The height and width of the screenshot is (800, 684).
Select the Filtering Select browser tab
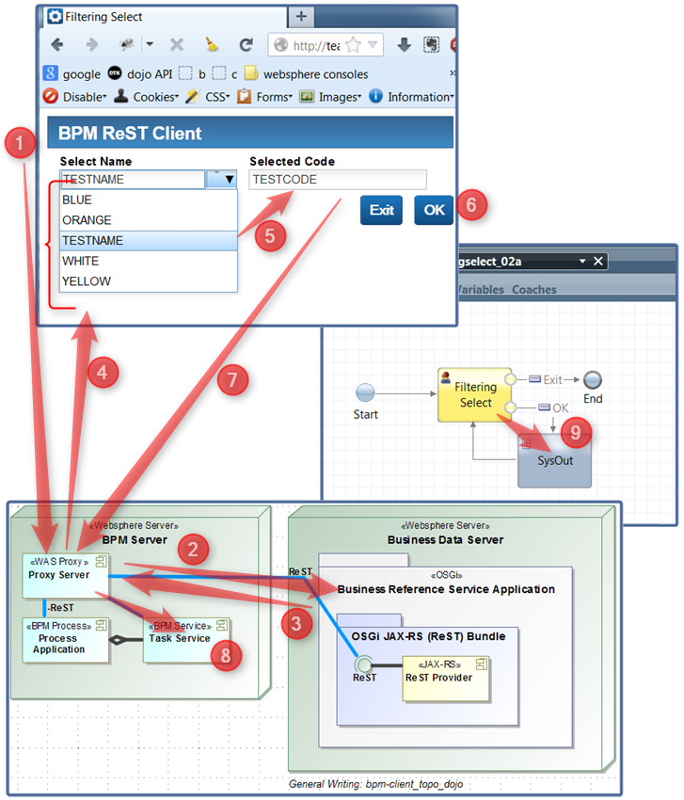click(x=163, y=17)
